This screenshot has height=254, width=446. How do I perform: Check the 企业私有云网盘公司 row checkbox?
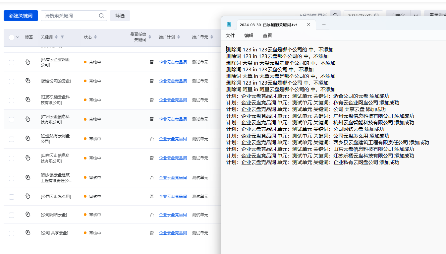12,139
